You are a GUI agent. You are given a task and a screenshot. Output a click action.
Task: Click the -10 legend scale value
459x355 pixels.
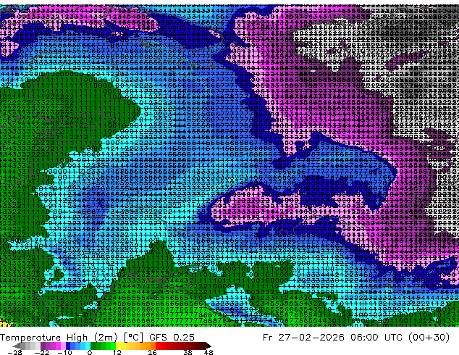(64, 352)
